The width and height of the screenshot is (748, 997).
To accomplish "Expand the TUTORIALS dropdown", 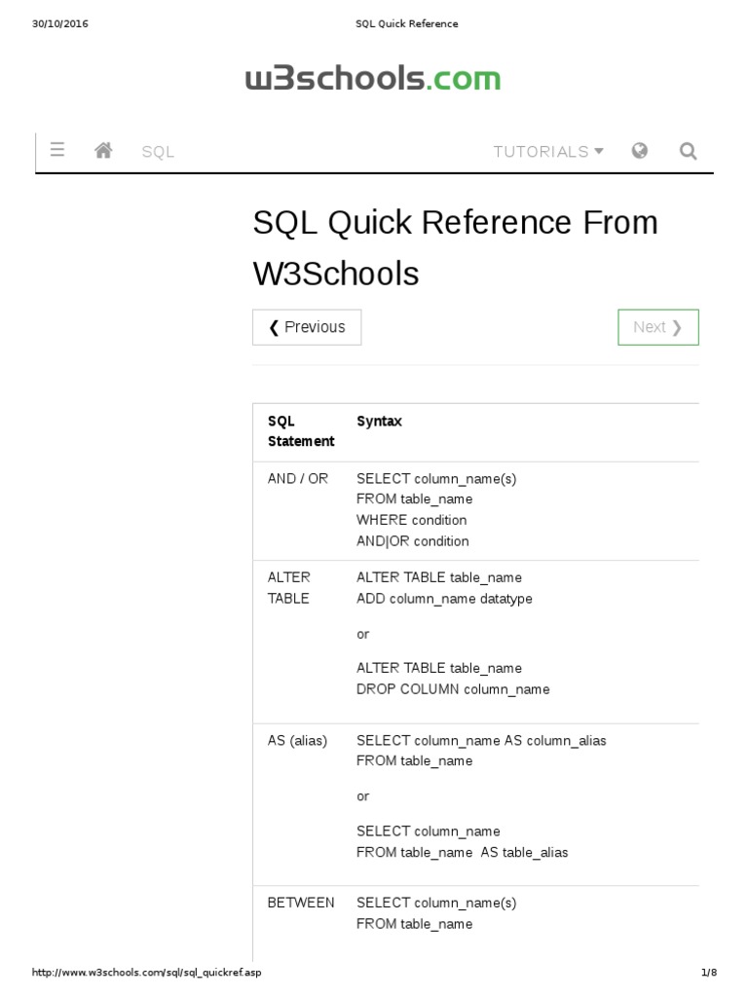I will point(548,151).
